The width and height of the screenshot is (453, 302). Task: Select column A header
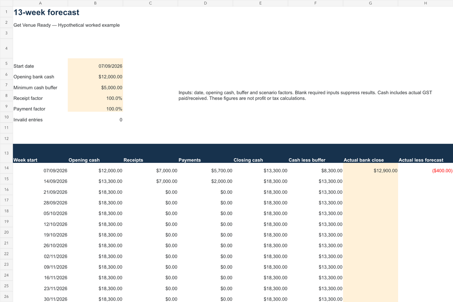click(40, 3)
